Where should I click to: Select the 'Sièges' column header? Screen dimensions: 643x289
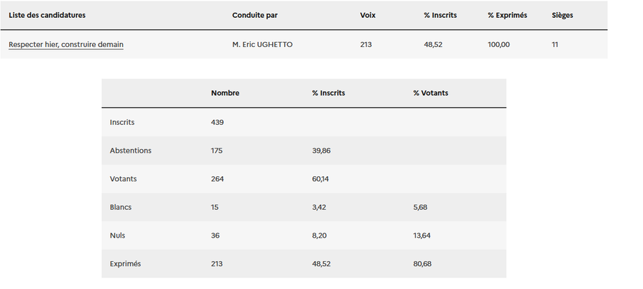[x=562, y=15]
